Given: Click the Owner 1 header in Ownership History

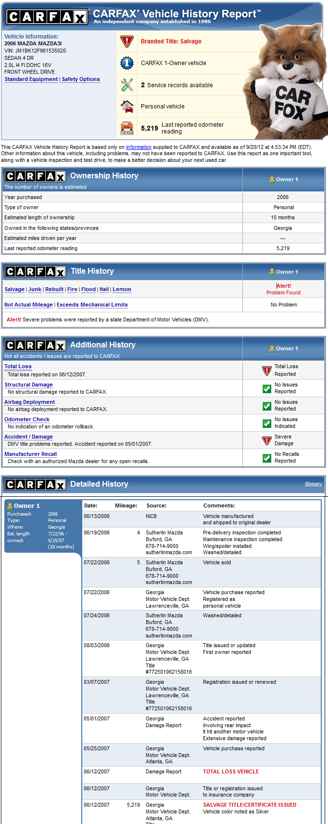Looking at the screenshot, I should click(284, 179).
